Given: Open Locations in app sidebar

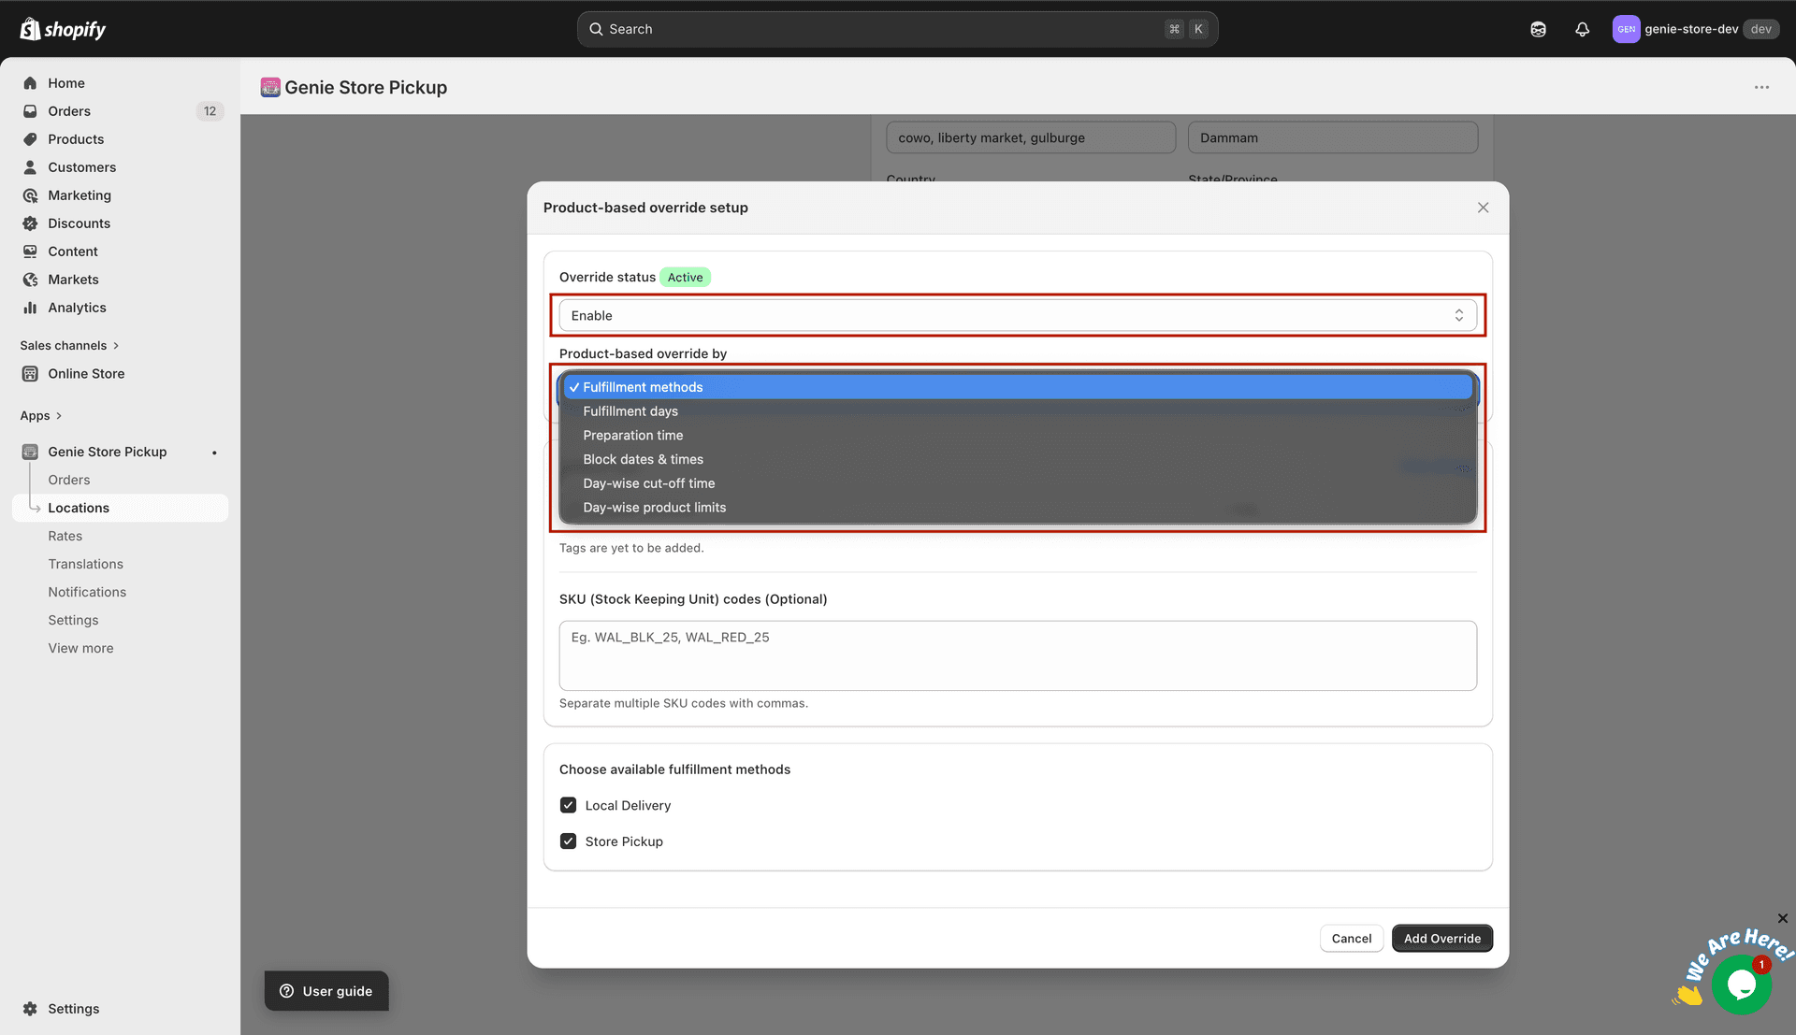Looking at the screenshot, I should (120, 509).
